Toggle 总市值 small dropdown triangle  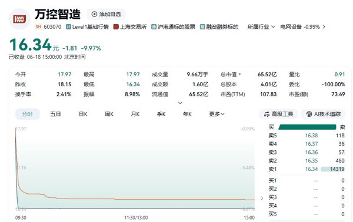[239, 74]
